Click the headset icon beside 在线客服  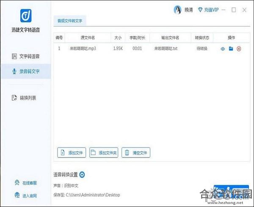17,182
